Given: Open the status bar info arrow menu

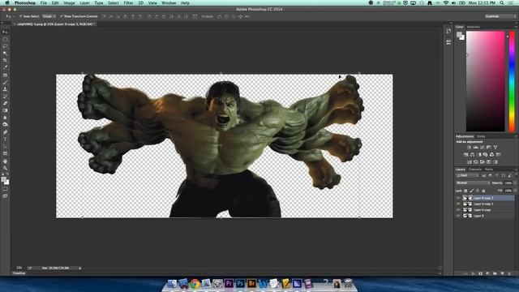Looking at the screenshot, I should click(x=80, y=268).
